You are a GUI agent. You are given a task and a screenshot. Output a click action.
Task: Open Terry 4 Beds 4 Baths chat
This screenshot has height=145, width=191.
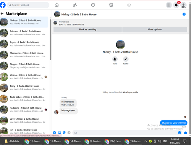[x=24, y=87]
